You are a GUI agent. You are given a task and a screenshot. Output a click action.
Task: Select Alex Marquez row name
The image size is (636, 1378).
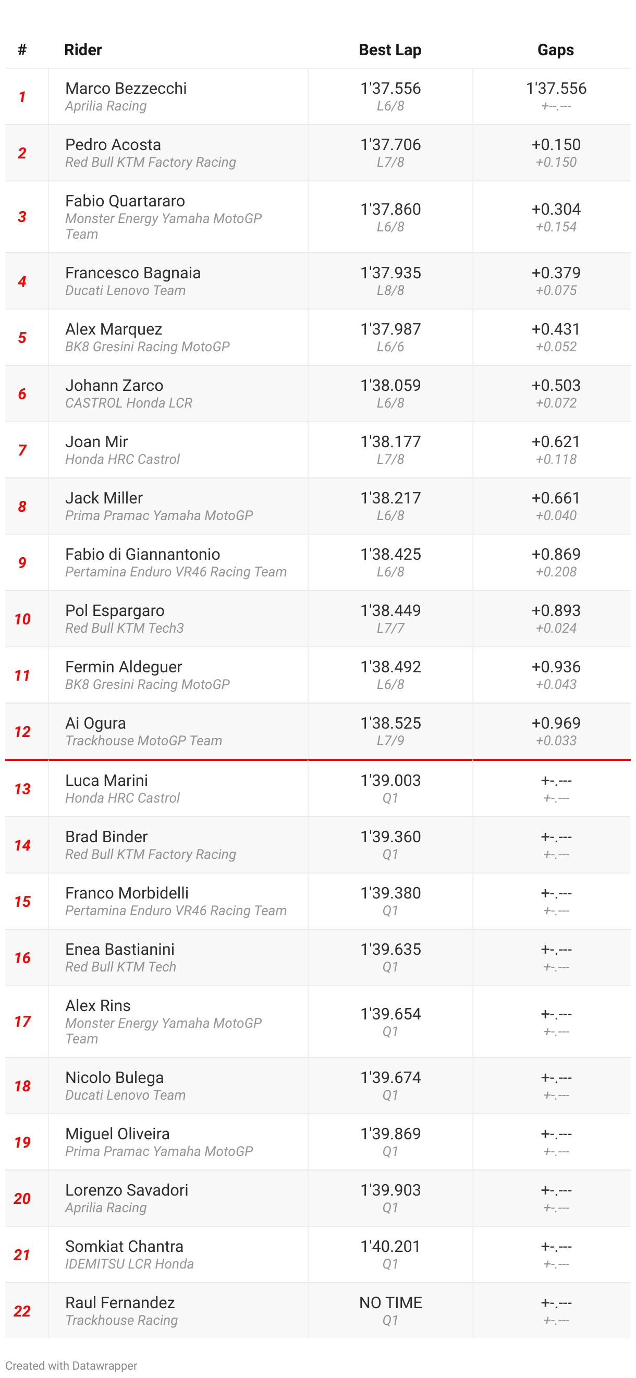[114, 329]
